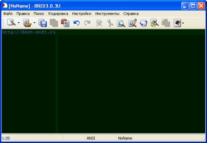Open the Инструменты menu

pyautogui.click(x=107, y=14)
